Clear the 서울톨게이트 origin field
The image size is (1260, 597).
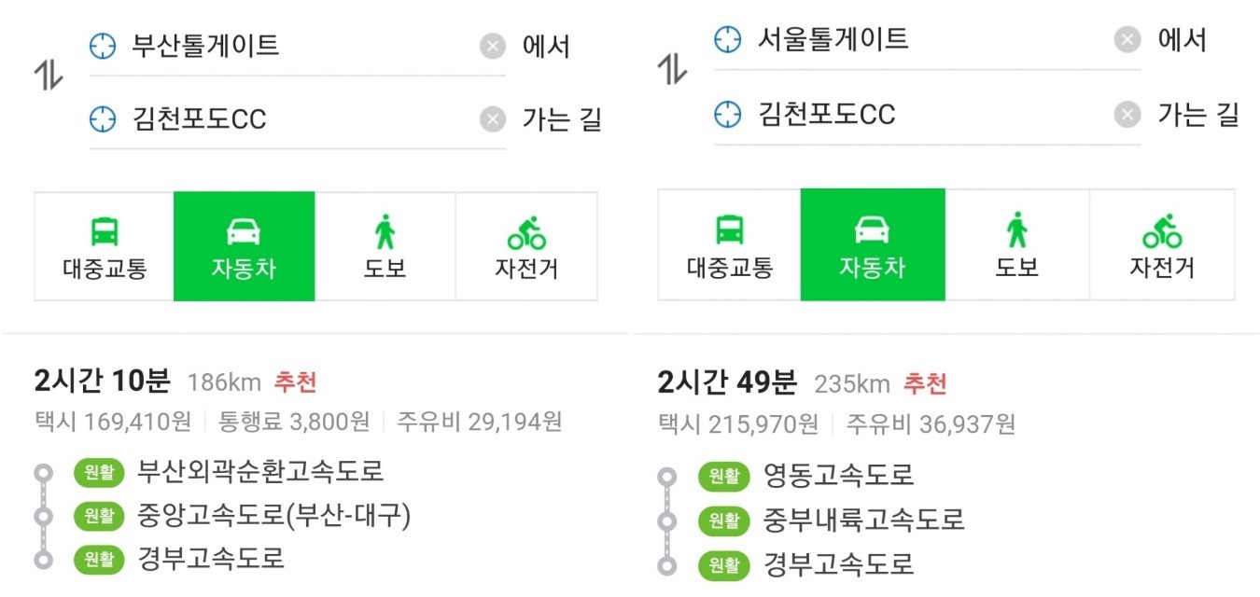pyautogui.click(x=1127, y=39)
